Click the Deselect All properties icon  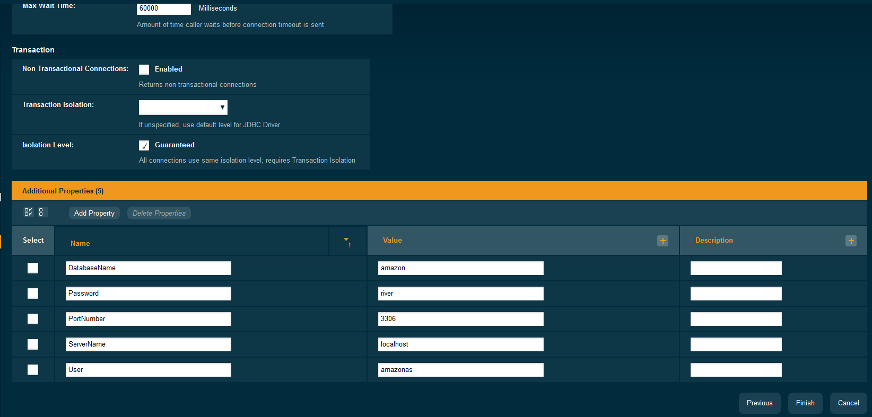click(41, 212)
